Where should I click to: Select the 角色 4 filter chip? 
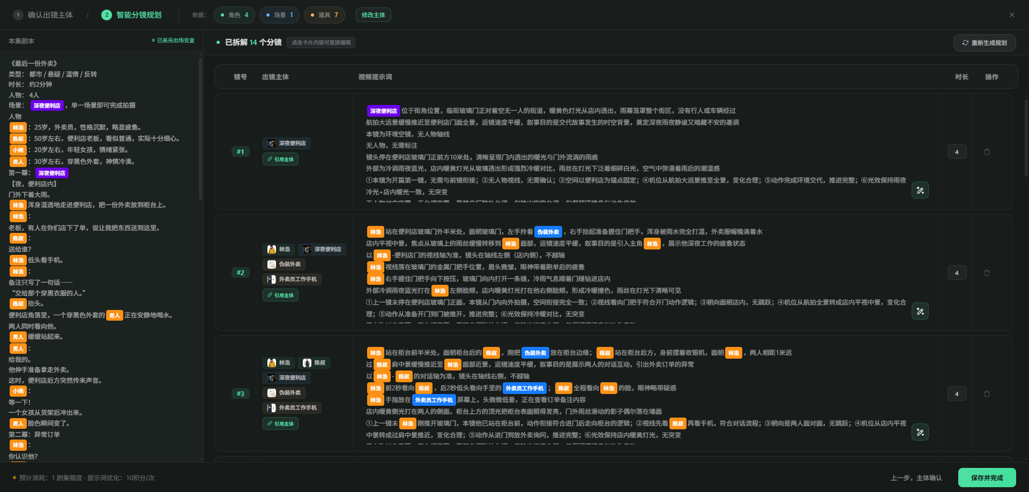(234, 15)
